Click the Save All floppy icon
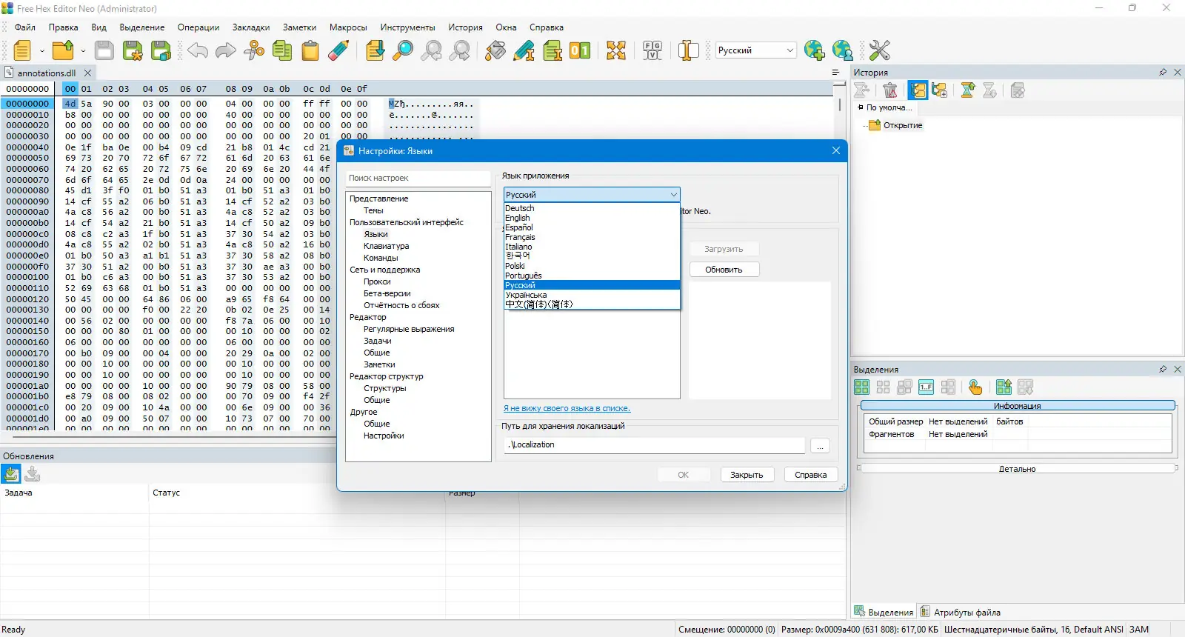 coord(161,50)
